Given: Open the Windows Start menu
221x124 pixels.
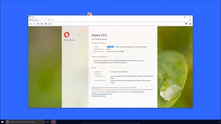Looking at the screenshot, I should point(2,122).
